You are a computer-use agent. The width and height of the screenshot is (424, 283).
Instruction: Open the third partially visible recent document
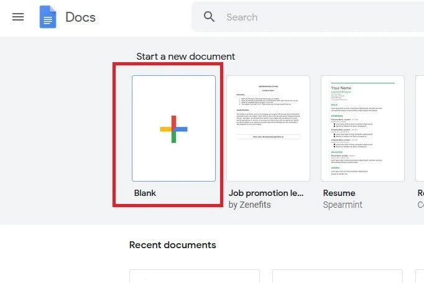[x=420, y=276]
